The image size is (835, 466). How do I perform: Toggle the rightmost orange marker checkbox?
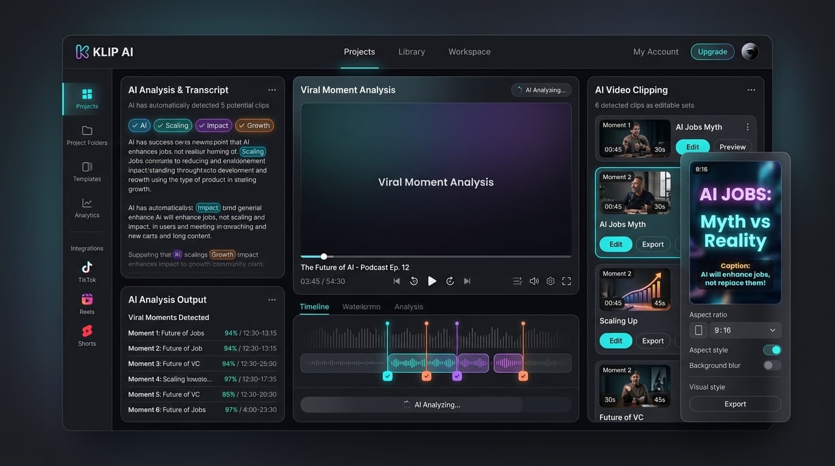523,376
